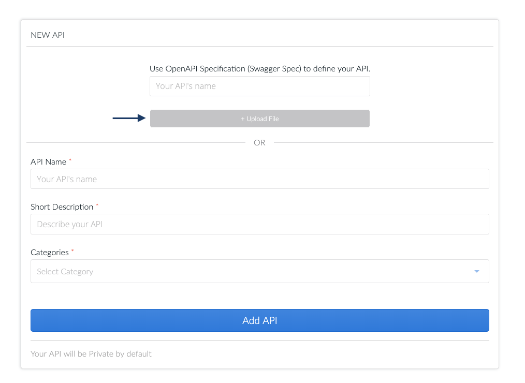Click the 'Use OpenAPI Specification' instruction text
Screen dimensions: 525x383
point(259,69)
